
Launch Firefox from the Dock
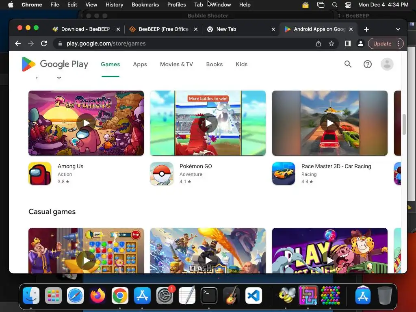pyautogui.click(x=97, y=295)
